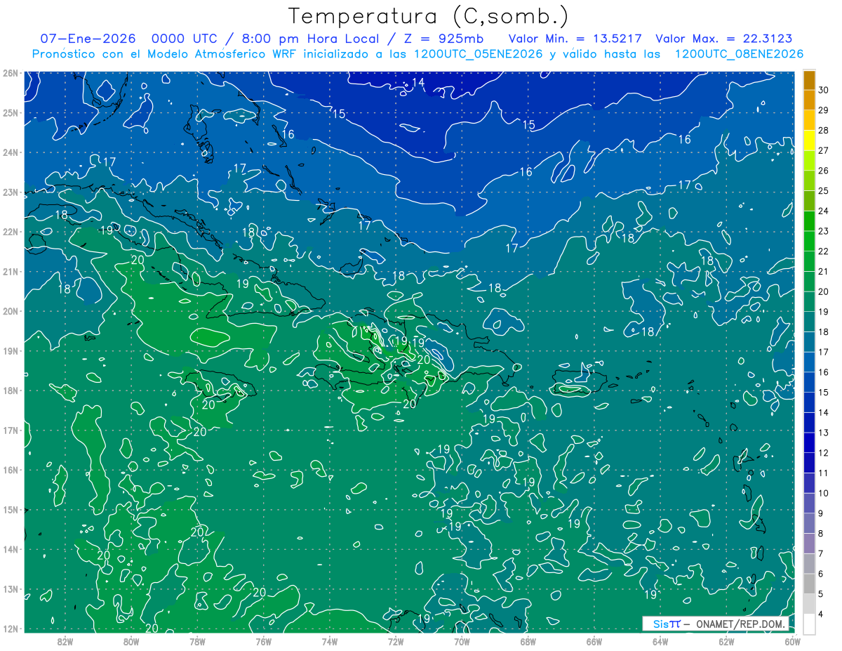Click the dark blue legend swatch between 12 and 13
842x651 pixels.
[809, 442]
